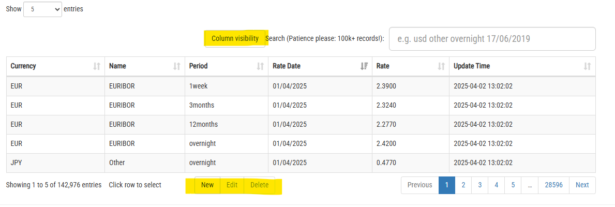Viewport: 615px width, 207px height.
Task: Select the EURIBOR 1week row
Action: pyautogui.click(x=300, y=86)
